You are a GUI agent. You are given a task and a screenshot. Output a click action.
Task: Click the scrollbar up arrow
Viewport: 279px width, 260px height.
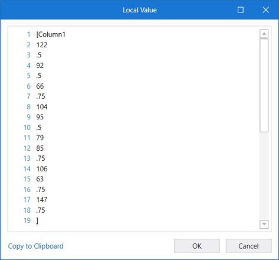click(264, 34)
